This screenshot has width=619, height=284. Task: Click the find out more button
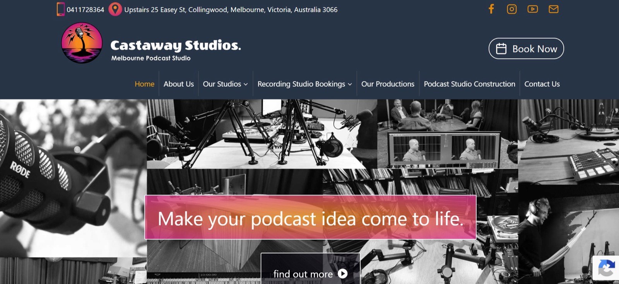point(310,269)
